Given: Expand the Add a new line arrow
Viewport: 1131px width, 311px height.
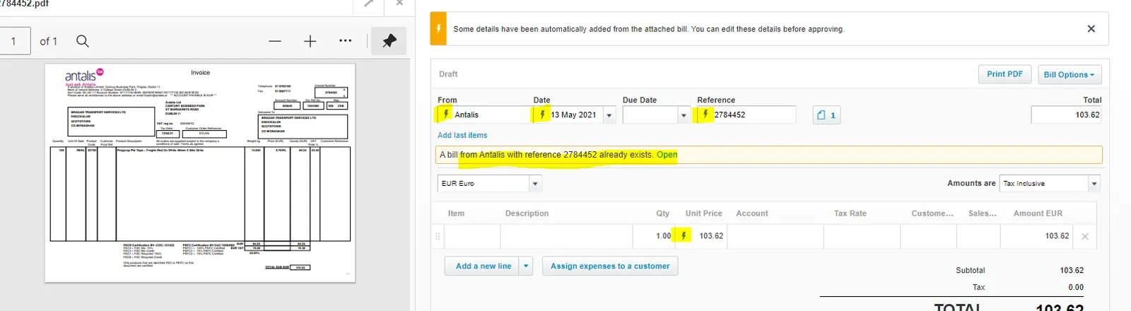Looking at the screenshot, I should pyautogui.click(x=525, y=266).
